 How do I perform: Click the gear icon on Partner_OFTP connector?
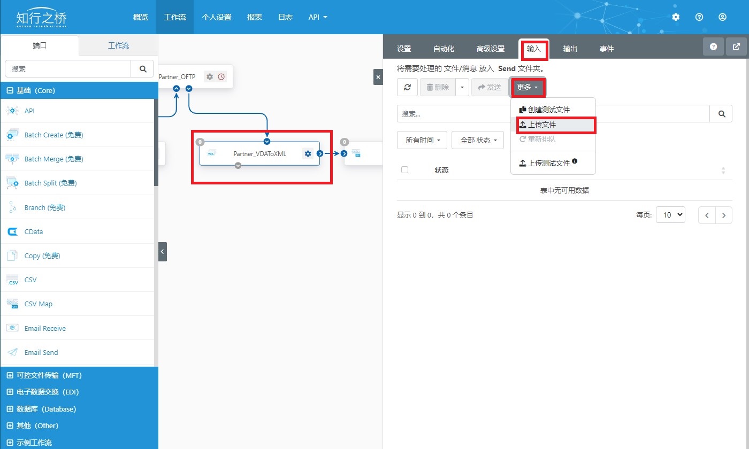210,77
